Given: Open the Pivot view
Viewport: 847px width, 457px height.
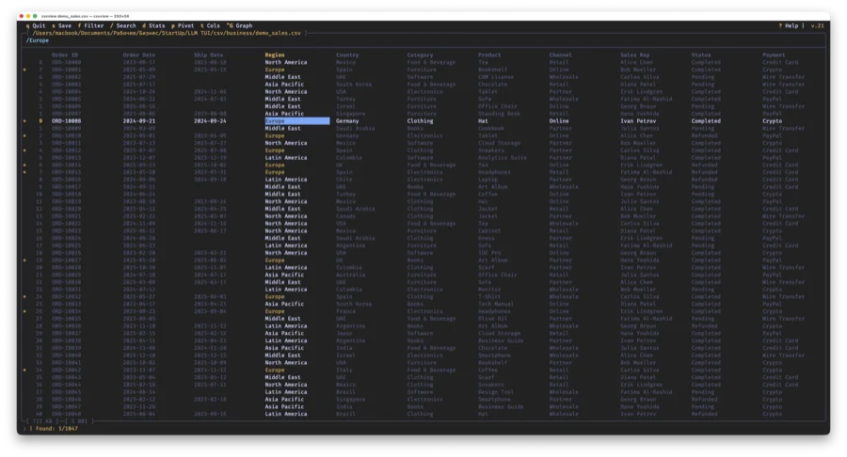Looking at the screenshot, I should click(x=184, y=25).
